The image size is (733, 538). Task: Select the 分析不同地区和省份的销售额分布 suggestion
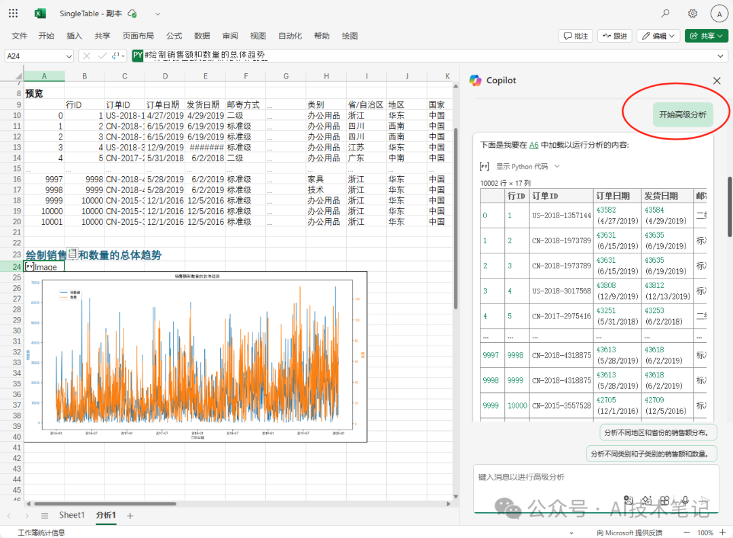point(658,432)
